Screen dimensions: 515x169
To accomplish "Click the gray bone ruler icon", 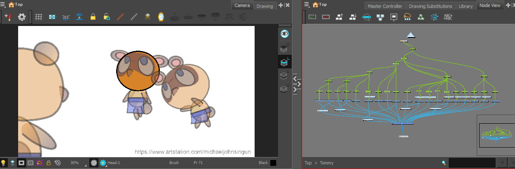I will pyautogui.click(x=134, y=17).
